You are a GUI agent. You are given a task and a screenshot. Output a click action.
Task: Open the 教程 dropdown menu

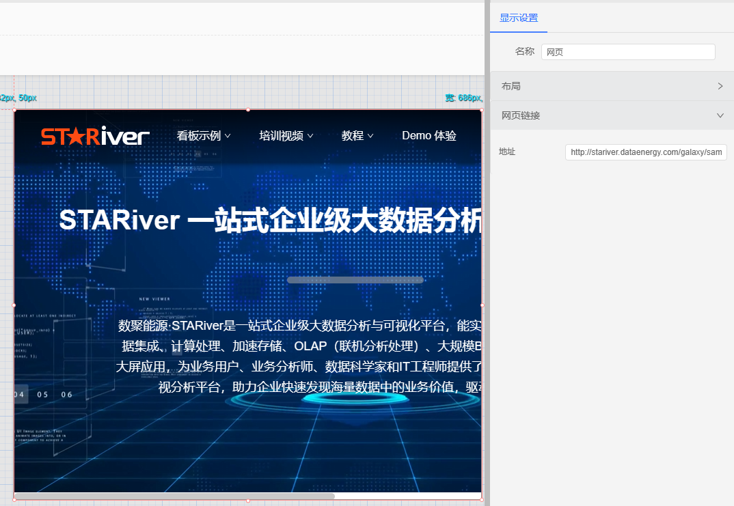tap(357, 136)
